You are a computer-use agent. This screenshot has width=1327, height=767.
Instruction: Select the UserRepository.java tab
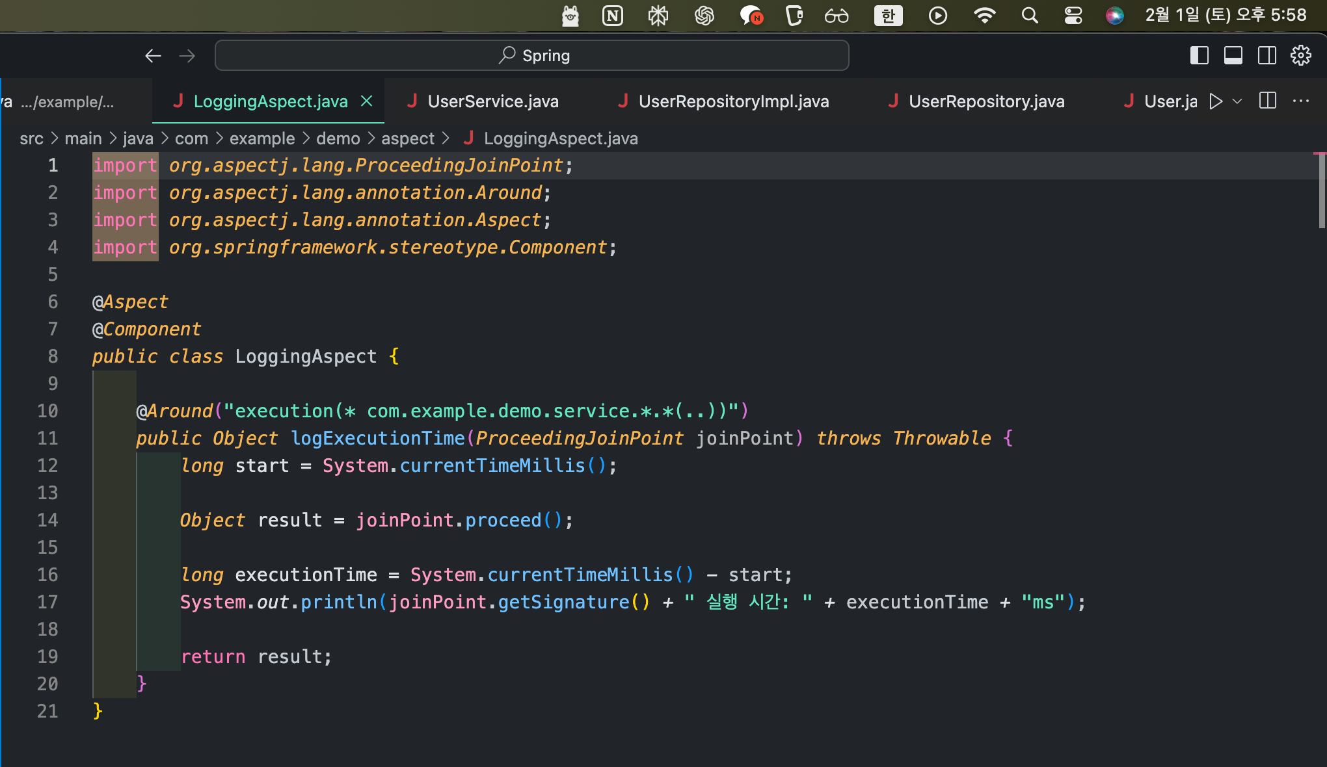coord(986,101)
